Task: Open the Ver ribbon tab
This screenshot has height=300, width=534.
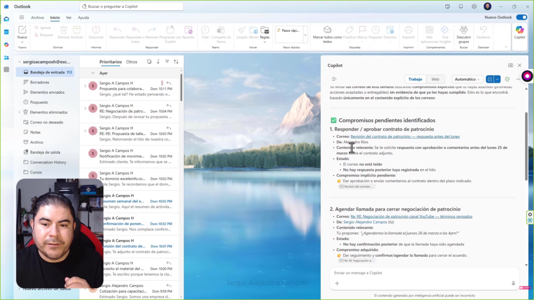Action: 69,17
